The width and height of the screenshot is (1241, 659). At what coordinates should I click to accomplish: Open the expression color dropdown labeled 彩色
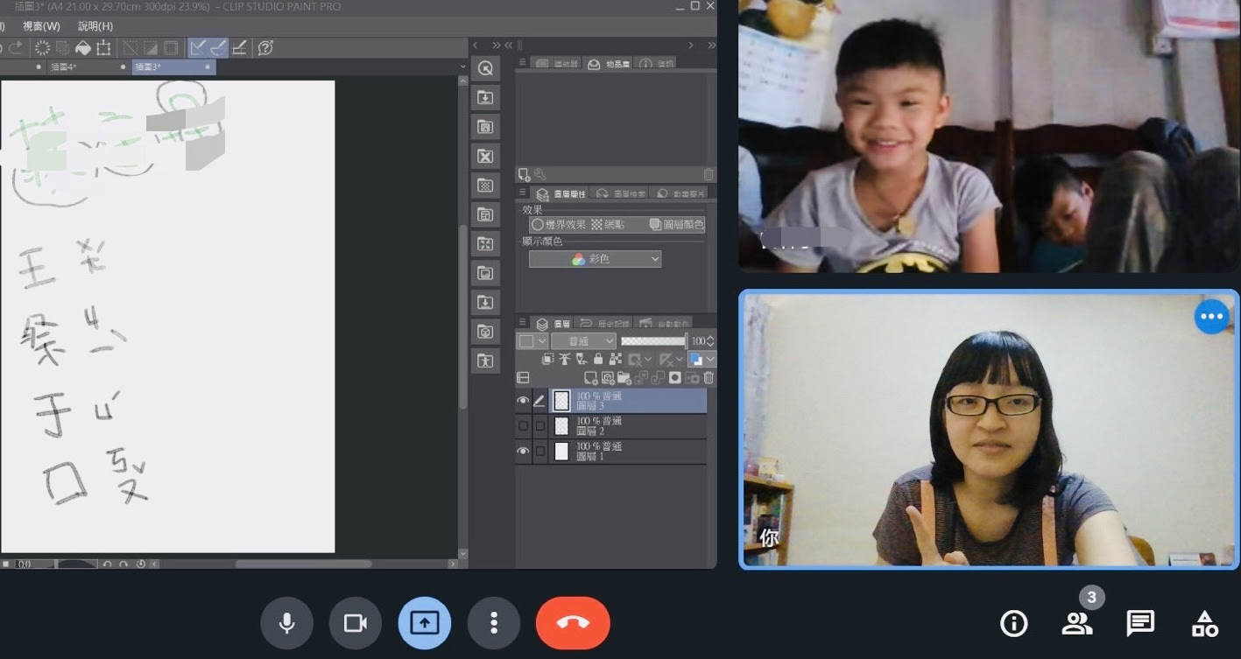(x=595, y=259)
